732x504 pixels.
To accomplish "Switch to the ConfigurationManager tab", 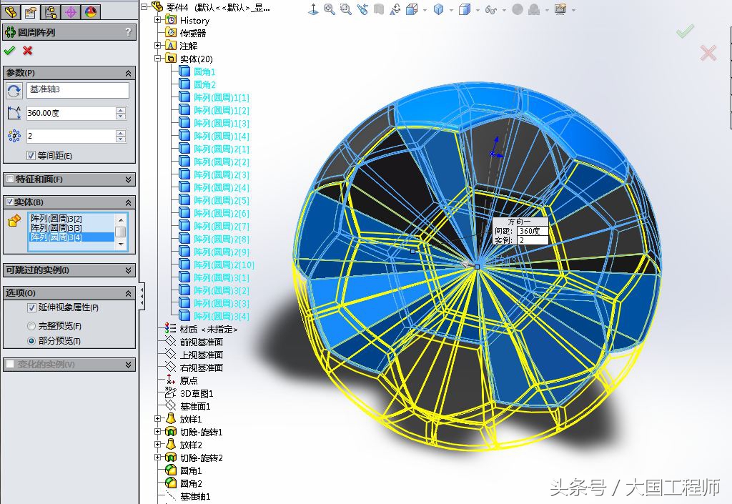I will 51,11.
